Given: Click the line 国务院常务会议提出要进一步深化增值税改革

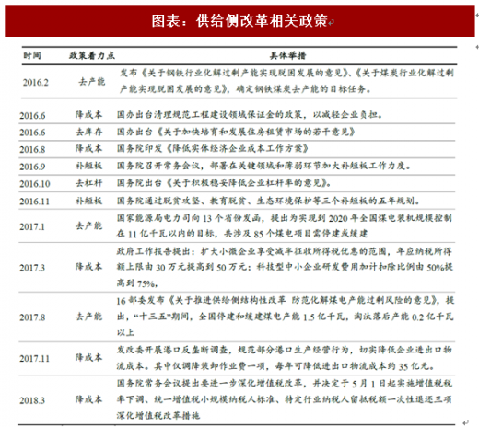Looking at the screenshot, I should (285, 384).
